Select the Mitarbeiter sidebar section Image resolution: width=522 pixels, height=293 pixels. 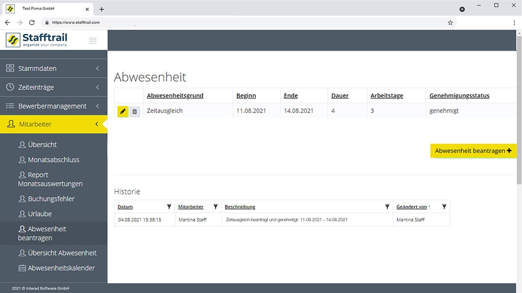(54, 124)
